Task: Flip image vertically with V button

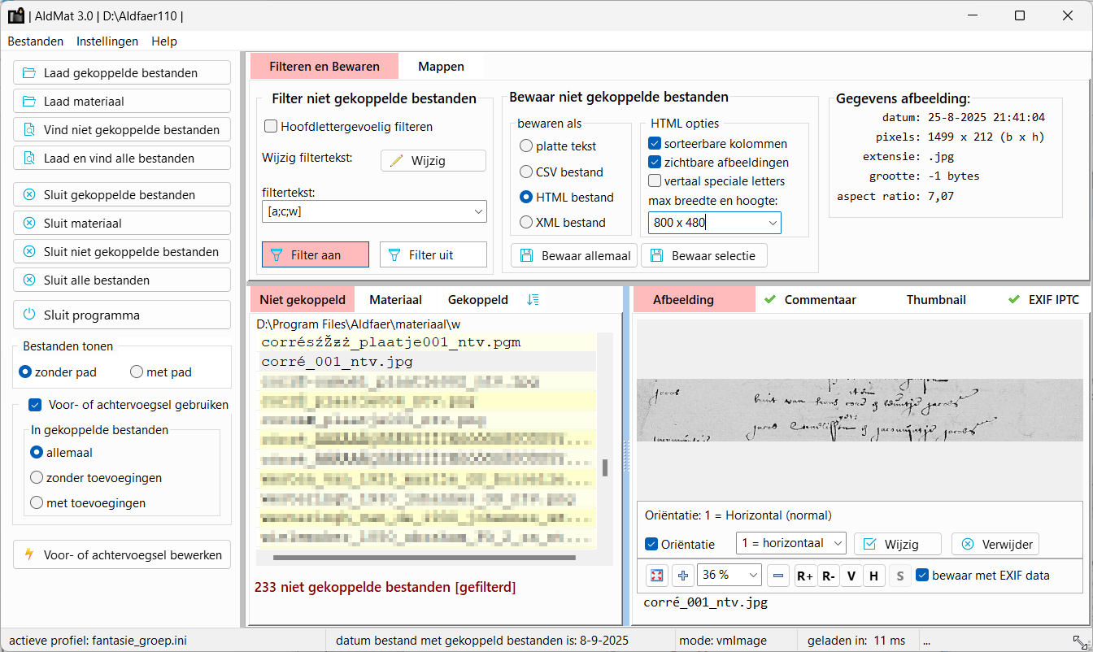Action: [851, 576]
